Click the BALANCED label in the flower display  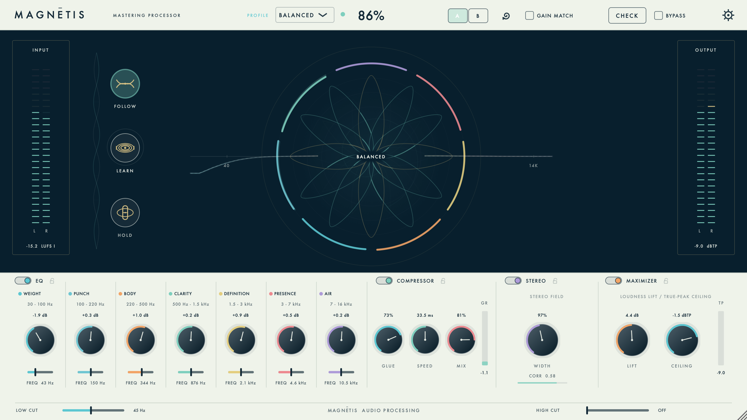pos(371,157)
